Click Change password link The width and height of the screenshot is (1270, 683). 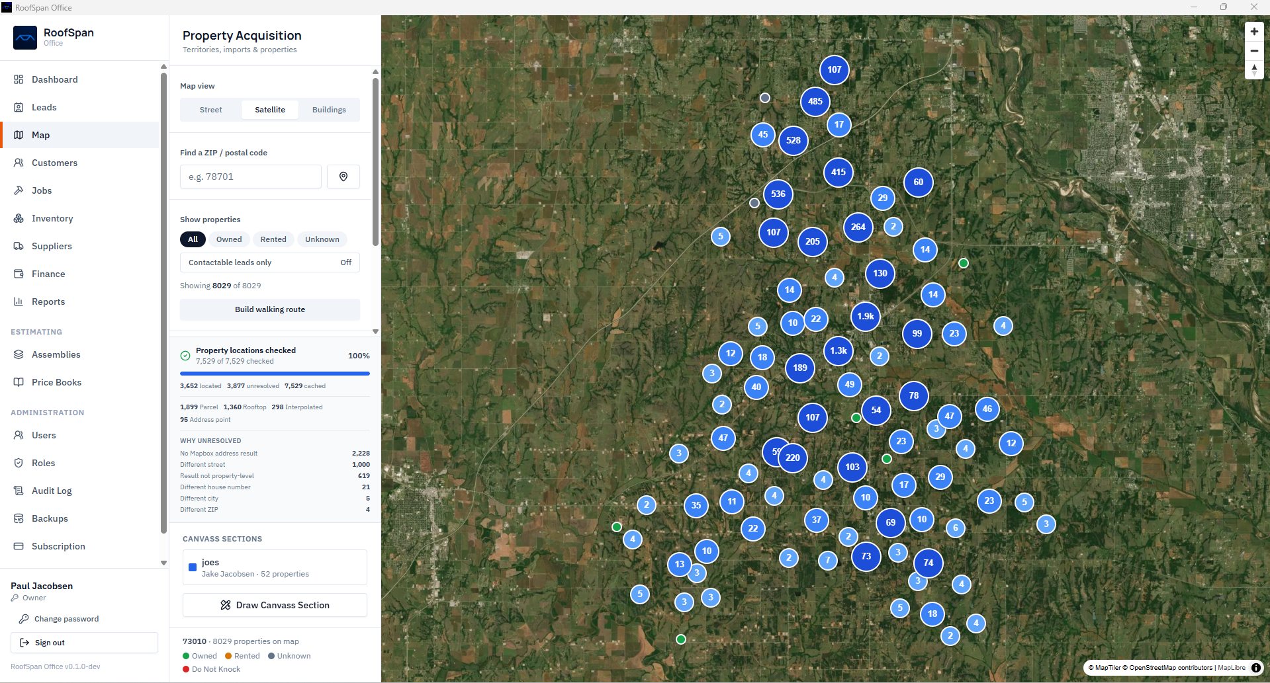pos(66,619)
